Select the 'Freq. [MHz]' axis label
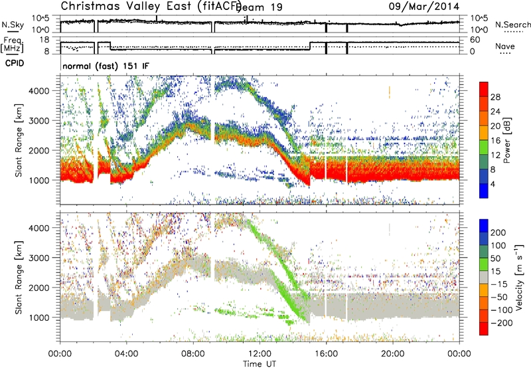Screen dimensions: 531x368 click(12, 45)
